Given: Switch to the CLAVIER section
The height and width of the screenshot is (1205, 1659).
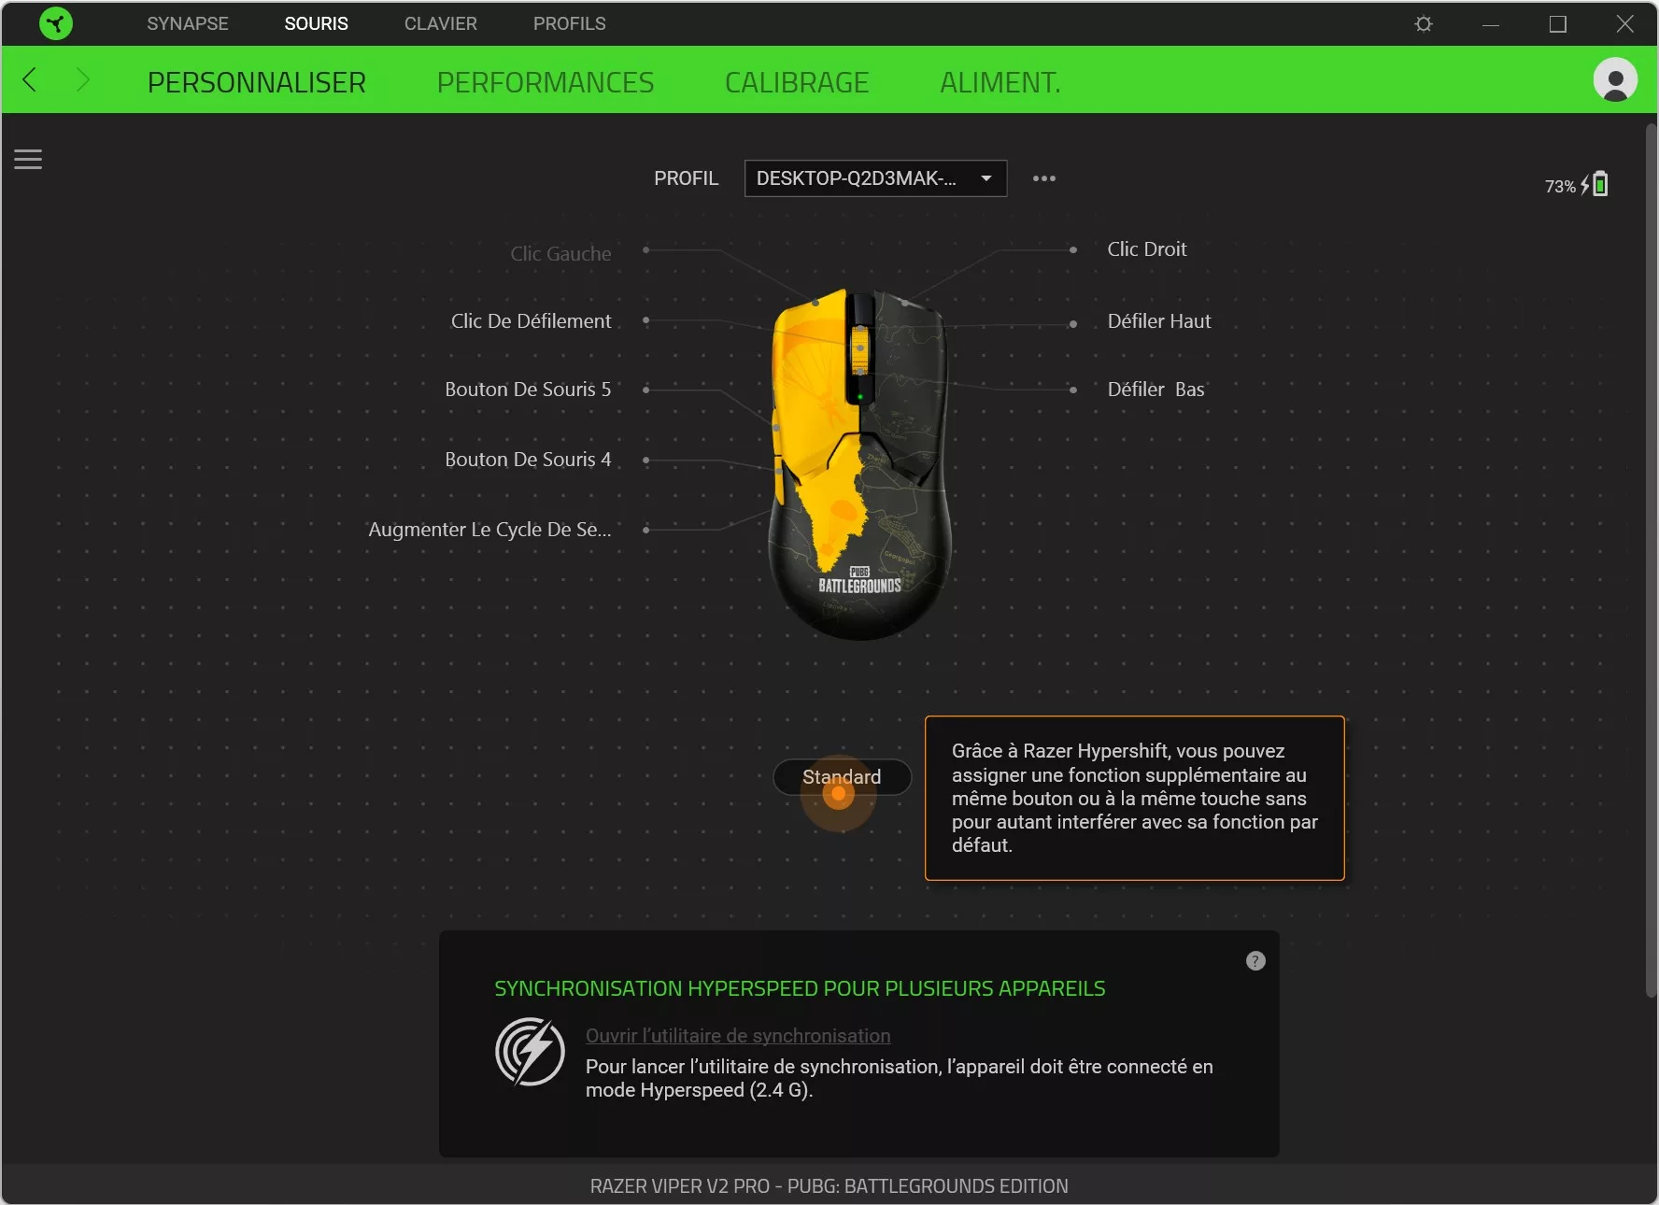Looking at the screenshot, I should click(x=440, y=23).
